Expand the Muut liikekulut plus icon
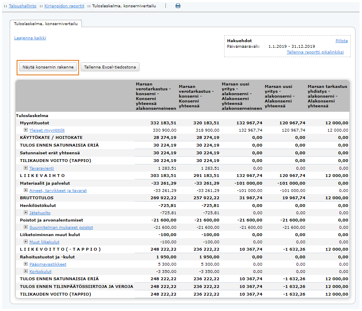The image size is (362, 311). tap(26, 242)
